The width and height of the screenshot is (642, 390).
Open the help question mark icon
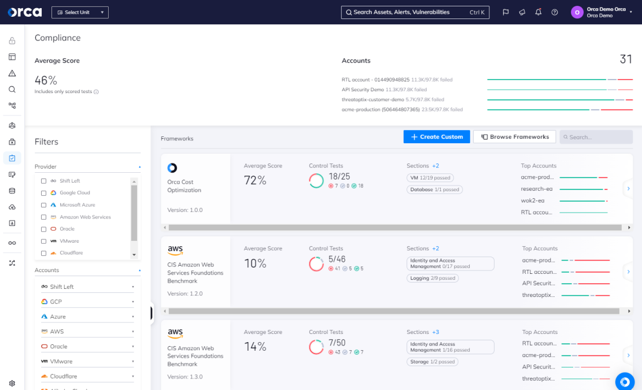click(x=555, y=12)
